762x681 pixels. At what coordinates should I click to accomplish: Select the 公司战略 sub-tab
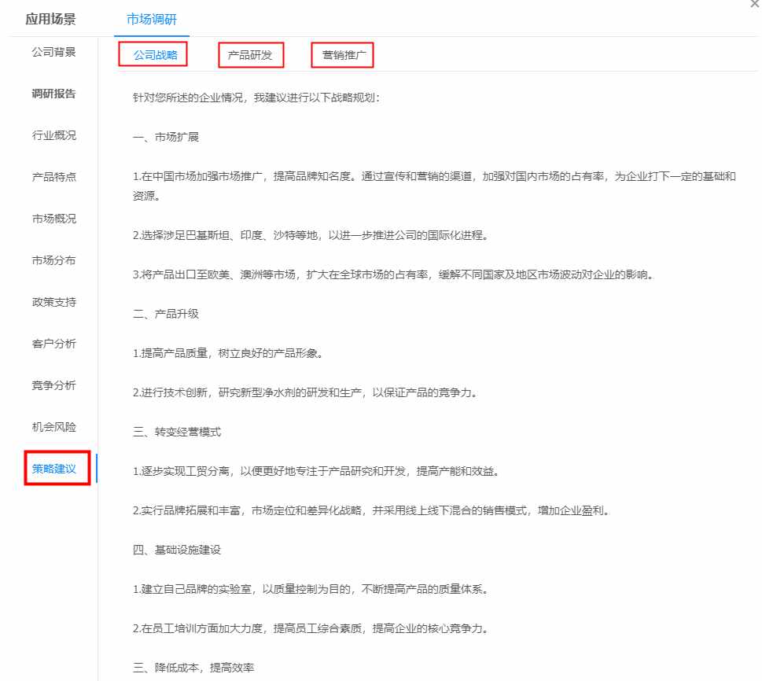156,55
